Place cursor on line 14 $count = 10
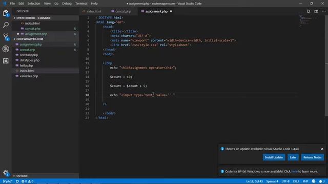The height and width of the screenshot is (184, 328). point(121,77)
